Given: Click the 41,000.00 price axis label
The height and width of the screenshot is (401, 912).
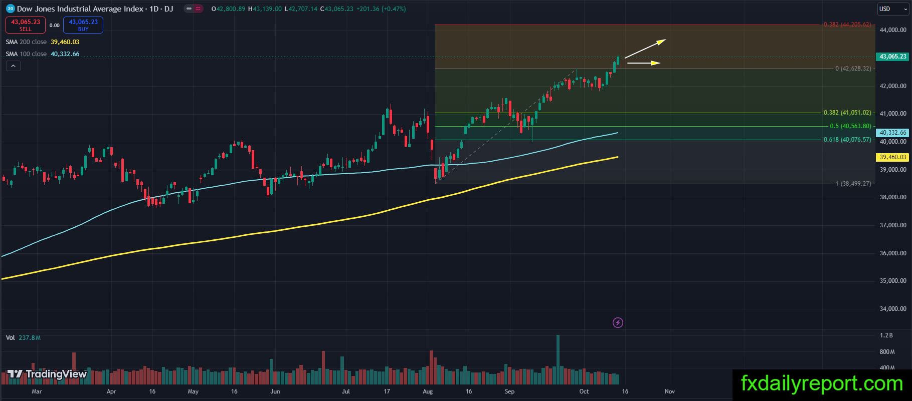Looking at the screenshot, I should tap(893, 114).
